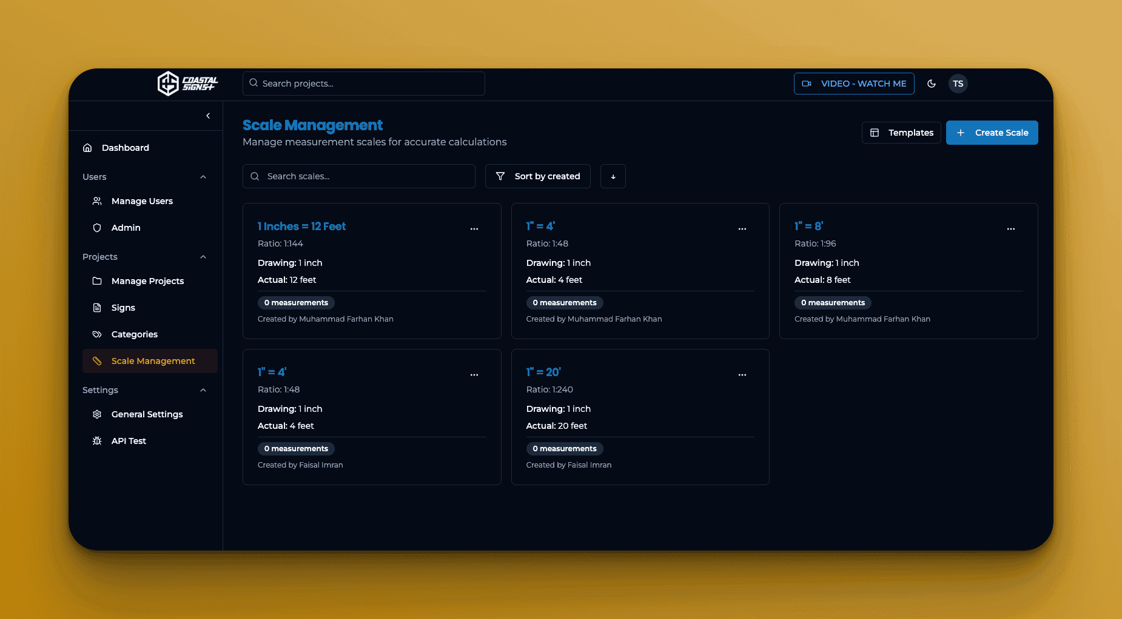Screen dimensions: 1122x619
Task: Open the Admin page
Action: click(150, 228)
